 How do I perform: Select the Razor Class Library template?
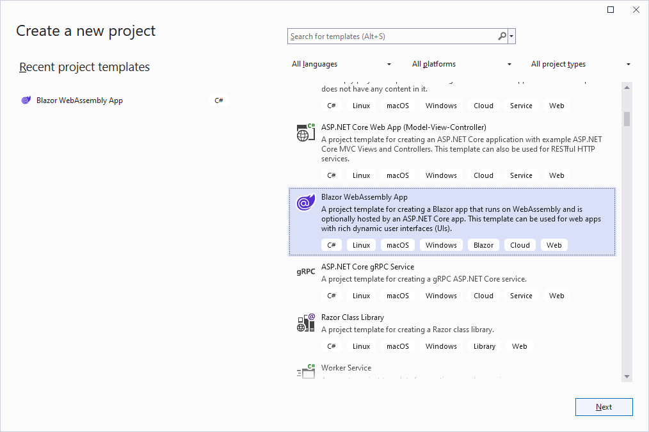(x=452, y=333)
